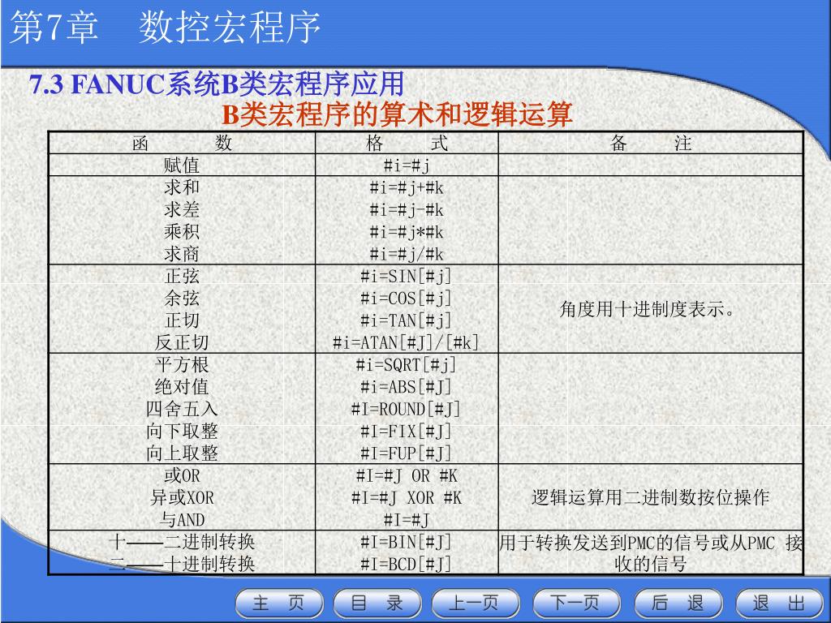Click the 函数 column header
The width and height of the screenshot is (831, 623).
click(x=182, y=143)
